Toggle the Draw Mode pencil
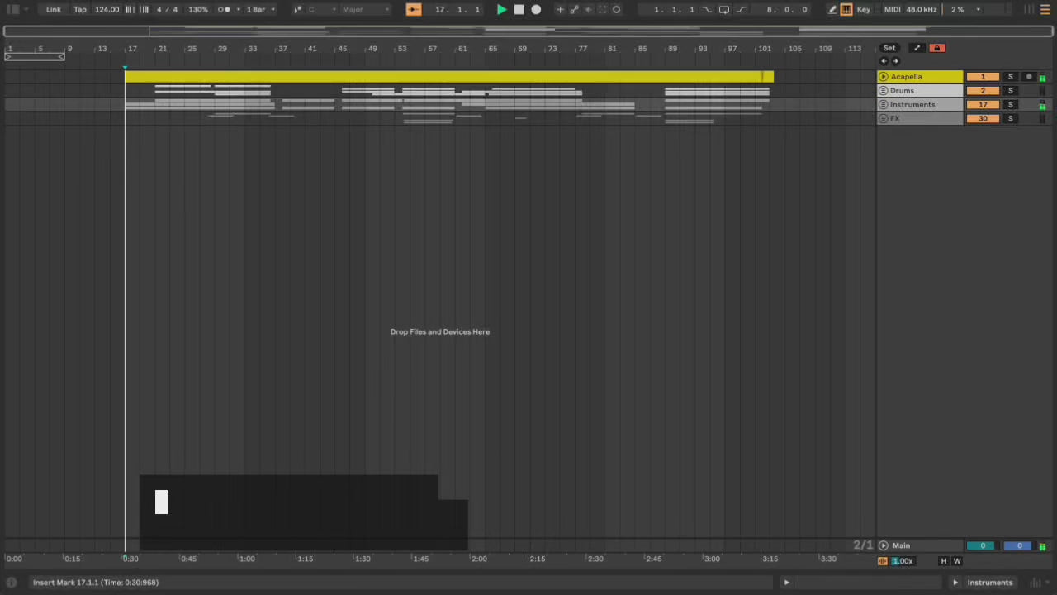 832,10
